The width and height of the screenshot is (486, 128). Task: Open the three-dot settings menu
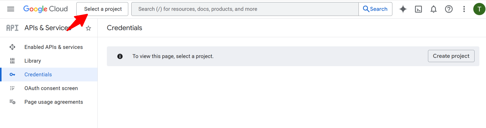point(464,9)
